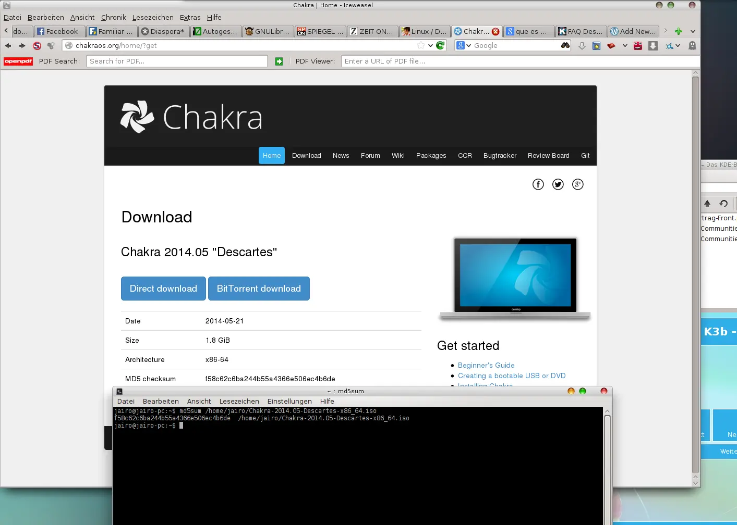This screenshot has height=525, width=737.
Task: Show earlier tabs with left arrow
Action: 6,31
